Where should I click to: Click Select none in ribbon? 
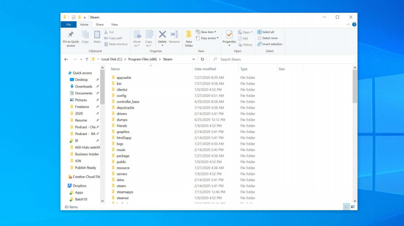(x=268, y=38)
